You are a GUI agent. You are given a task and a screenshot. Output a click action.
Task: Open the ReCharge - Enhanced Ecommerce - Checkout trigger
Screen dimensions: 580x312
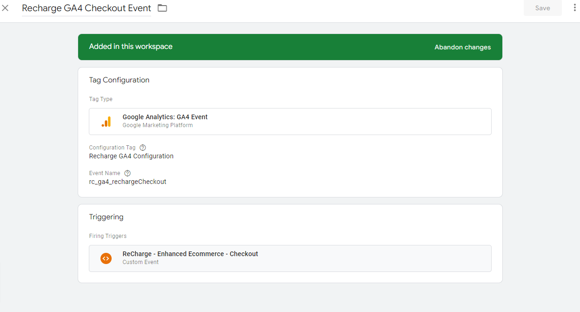pyautogui.click(x=190, y=254)
